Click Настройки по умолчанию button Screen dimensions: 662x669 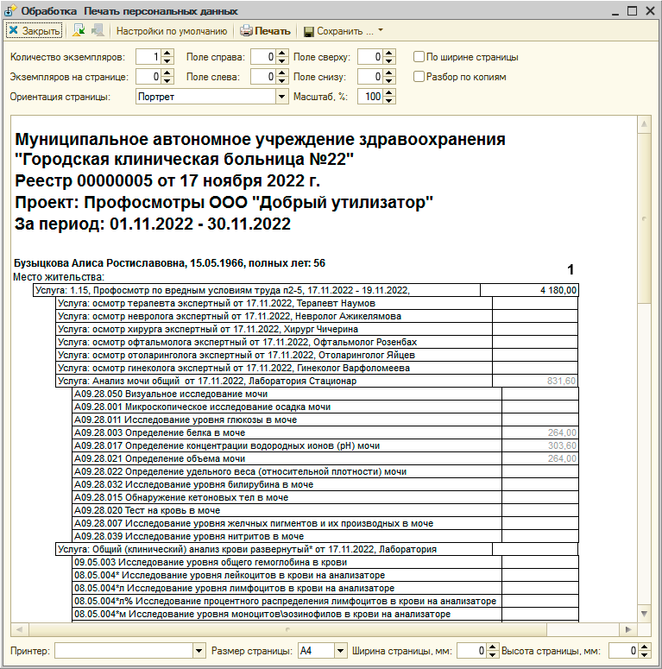(x=172, y=31)
